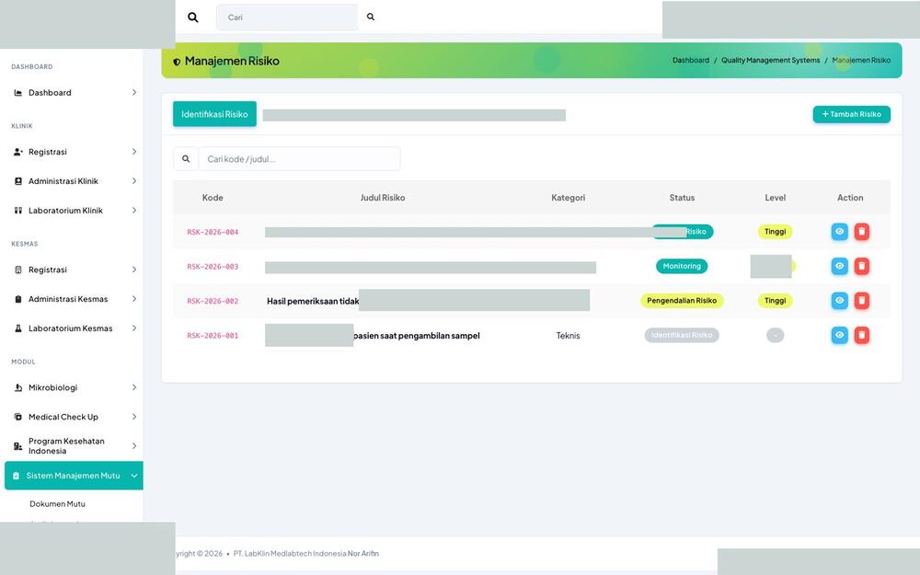The width and height of the screenshot is (920, 575).
Task: Click the Laboratorium Klinik vials icon
Action: (18, 211)
